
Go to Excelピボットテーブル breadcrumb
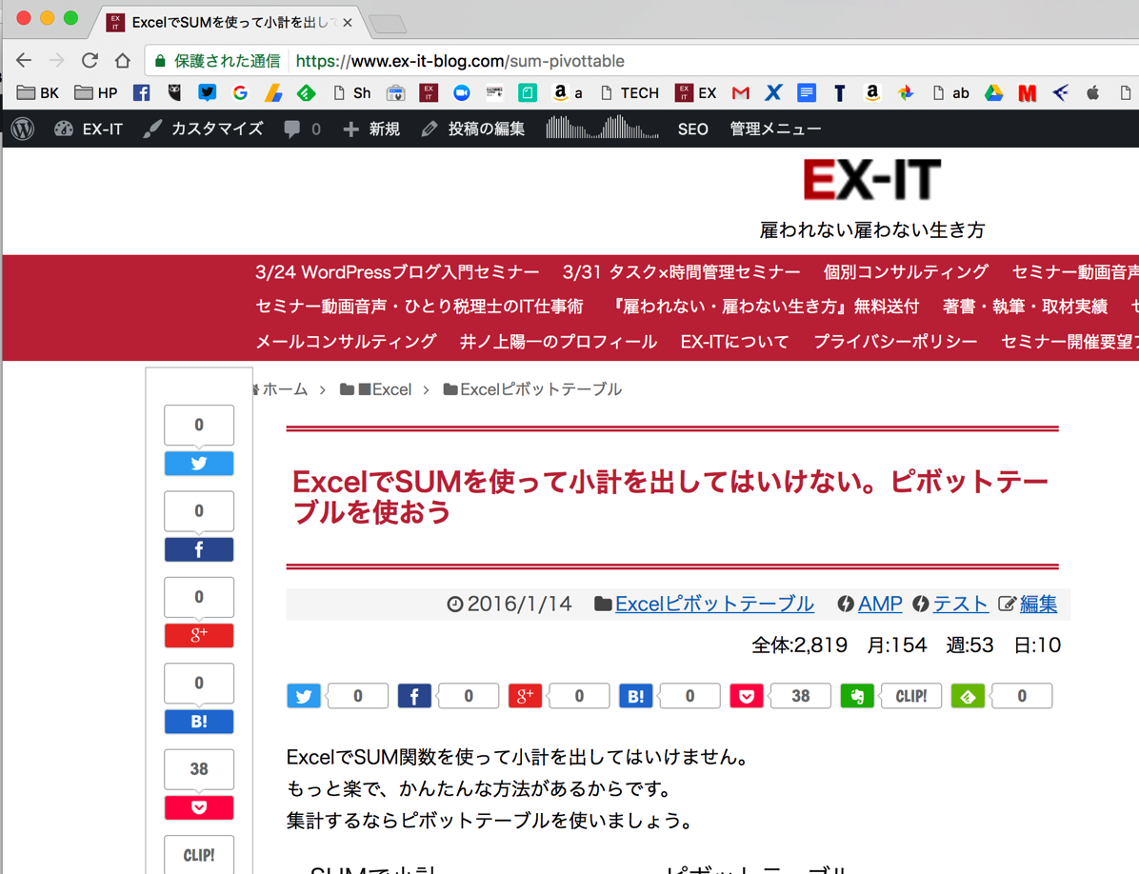pyautogui.click(x=532, y=389)
